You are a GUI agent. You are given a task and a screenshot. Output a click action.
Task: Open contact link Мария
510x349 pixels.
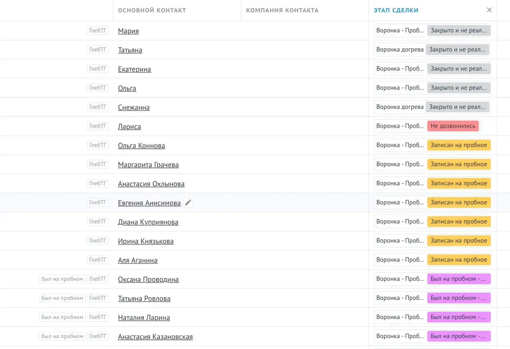pyautogui.click(x=128, y=31)
